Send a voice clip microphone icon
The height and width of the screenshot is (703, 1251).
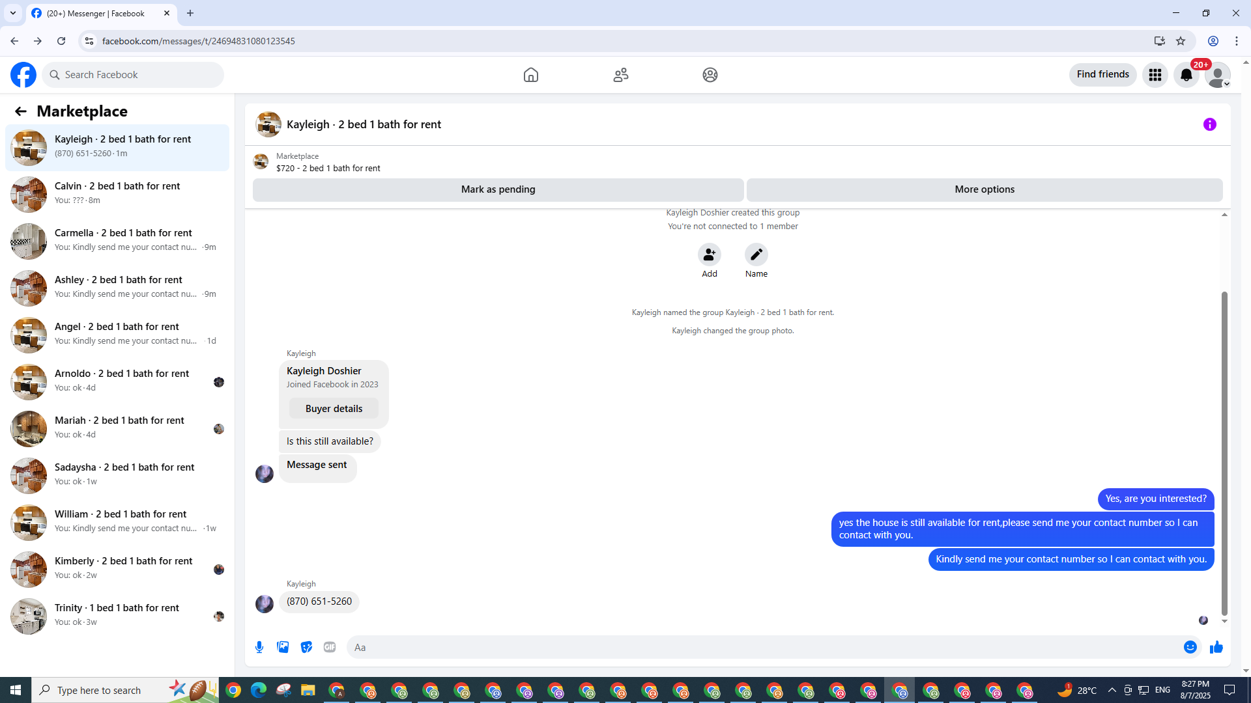coord(259,647)
